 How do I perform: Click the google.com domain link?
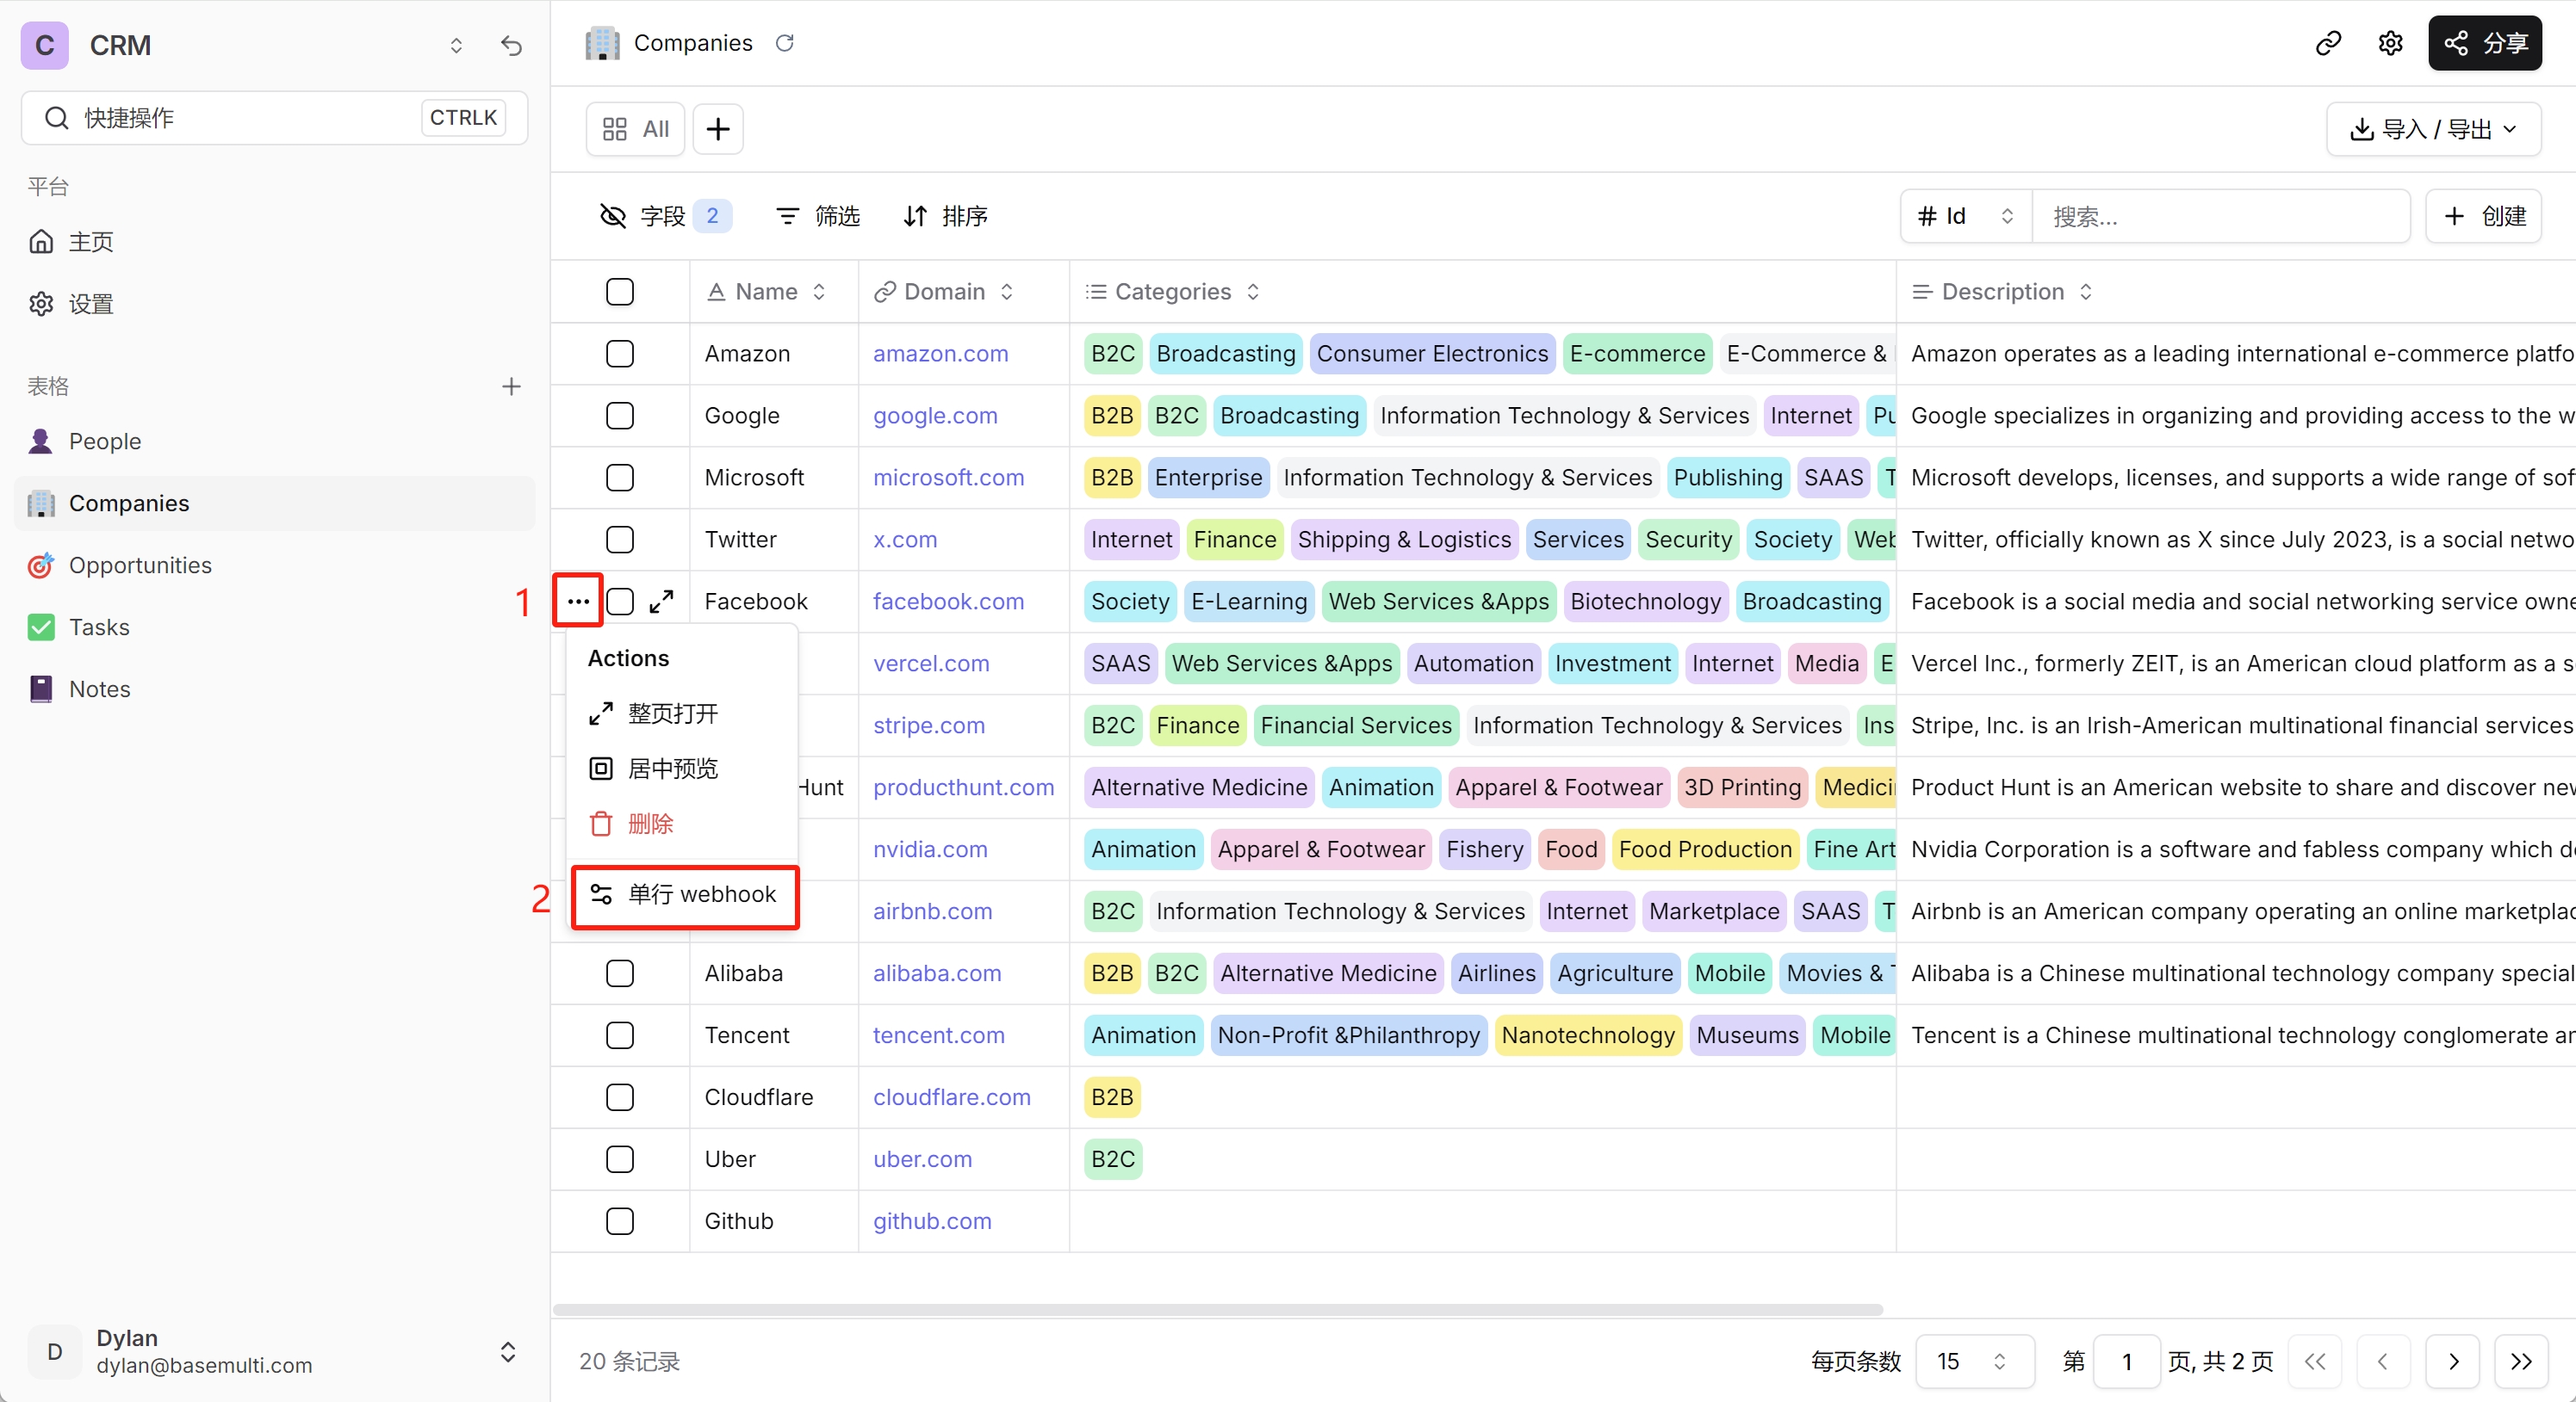coord(934,414)
